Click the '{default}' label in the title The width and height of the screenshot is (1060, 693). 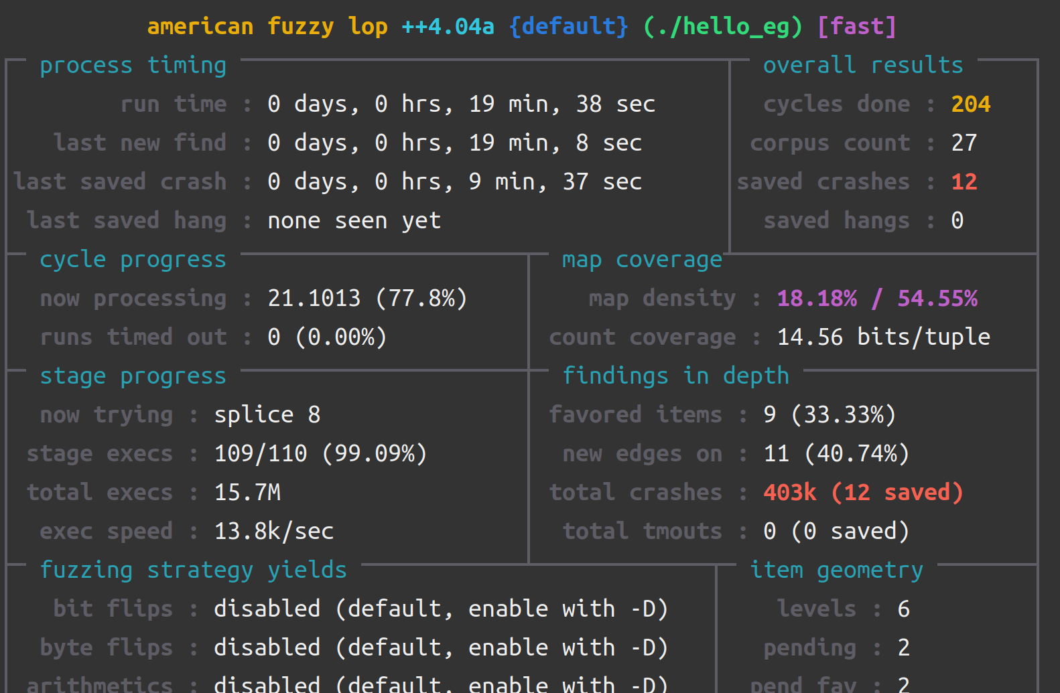569,27
